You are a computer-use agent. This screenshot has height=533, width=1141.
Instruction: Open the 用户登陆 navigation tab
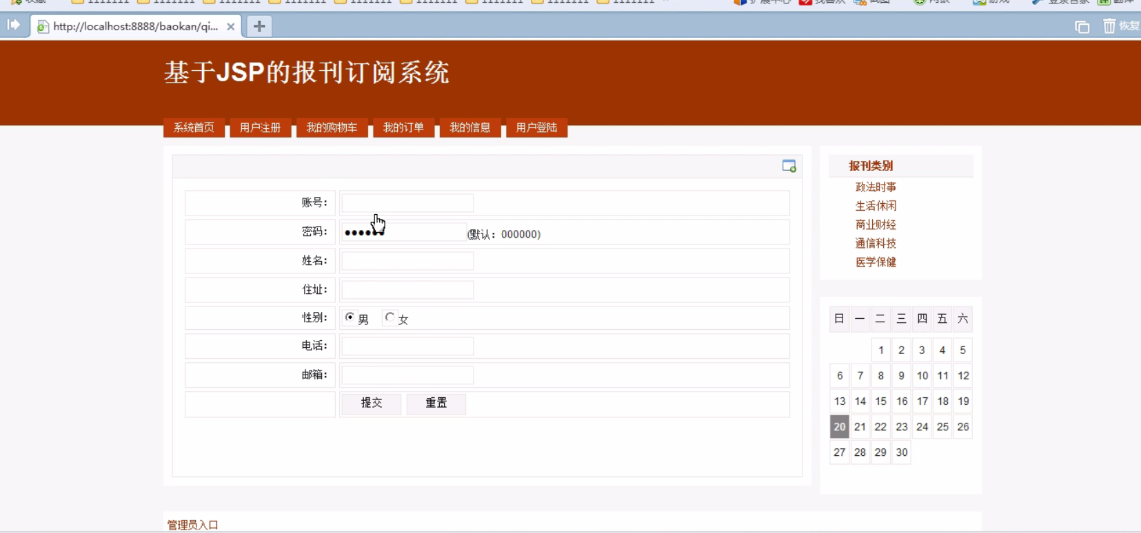(536, 128)
